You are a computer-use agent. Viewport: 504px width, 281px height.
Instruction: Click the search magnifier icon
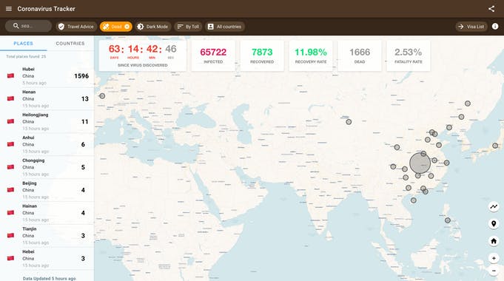pyautogui.click(x=16, y=26)
